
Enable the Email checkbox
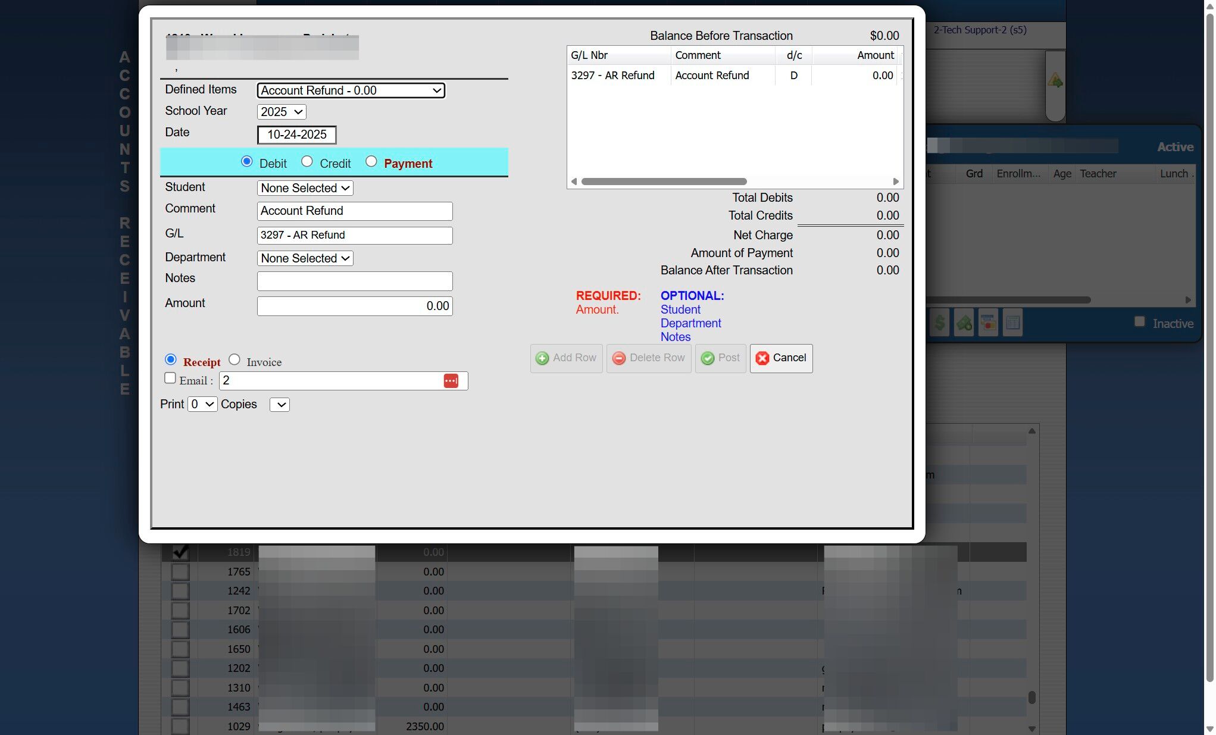pos(170,379)
